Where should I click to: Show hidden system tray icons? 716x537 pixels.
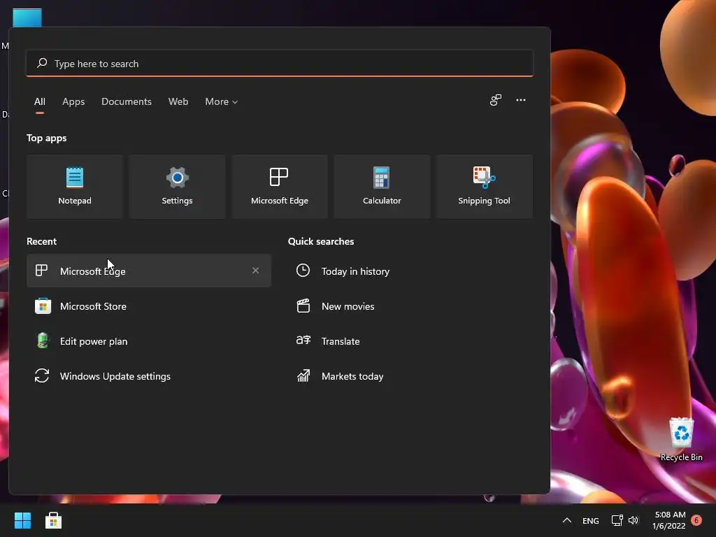566,520
